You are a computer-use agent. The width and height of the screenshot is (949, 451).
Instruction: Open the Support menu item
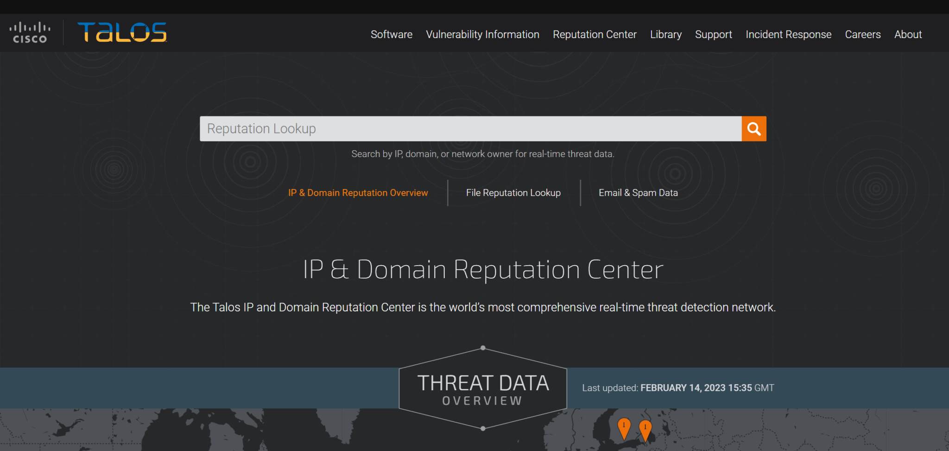click(x=713, y=35)
